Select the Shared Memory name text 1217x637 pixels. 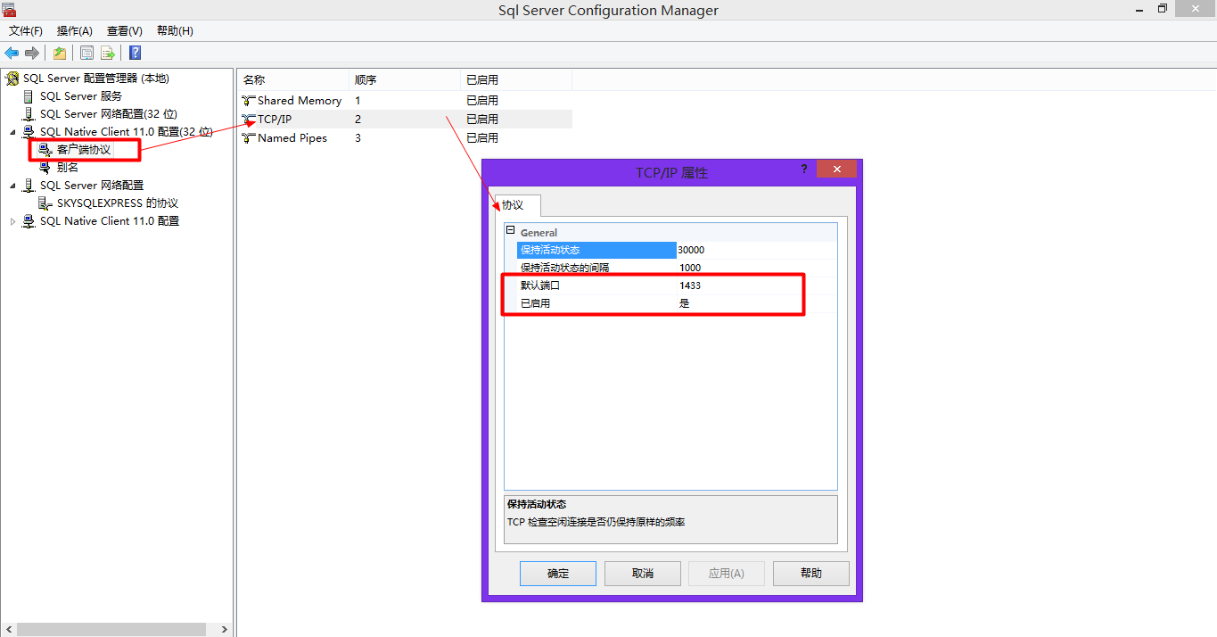pos(300,101)
